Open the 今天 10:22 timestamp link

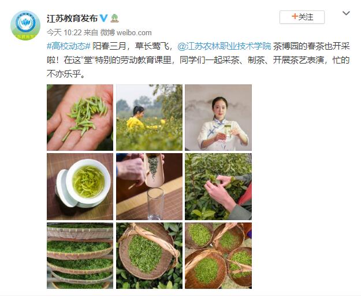point(64,33)
